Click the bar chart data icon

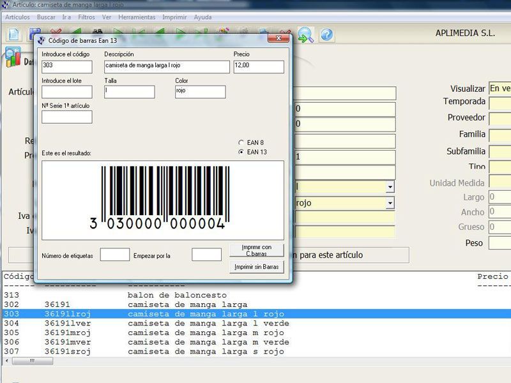coord(13,57)
